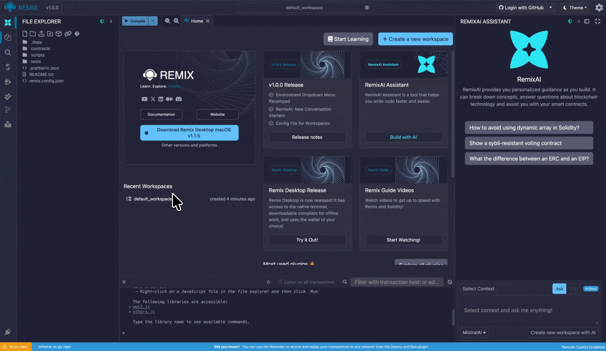Open Solidity unit testing sidebar icon
The width and height of the screenshot is (606, 351).
coord(8,97)
